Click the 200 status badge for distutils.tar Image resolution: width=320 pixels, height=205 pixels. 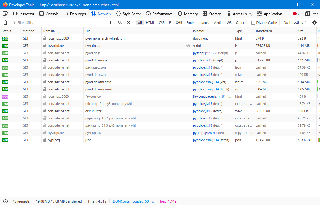click(x=5, y=111)
